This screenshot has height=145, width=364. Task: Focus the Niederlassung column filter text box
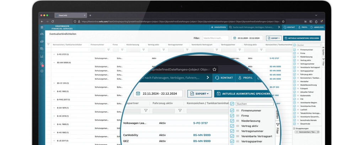tap(134, 50)
